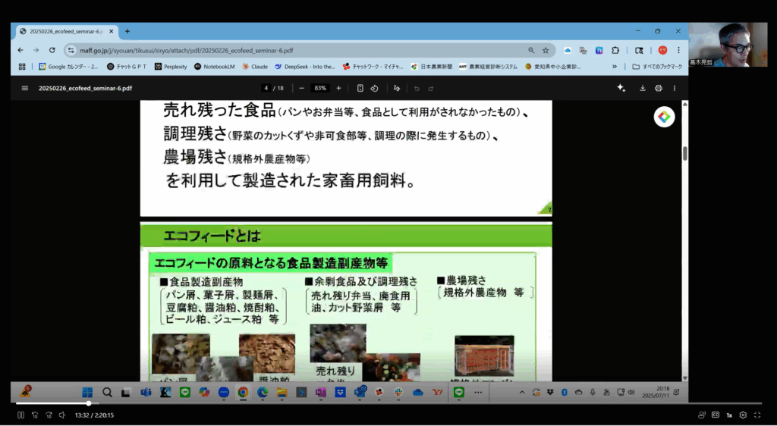The image size is (777, 426).
Task: Click the redo arrow in PDF toolbar
Action: coord(431,89)
